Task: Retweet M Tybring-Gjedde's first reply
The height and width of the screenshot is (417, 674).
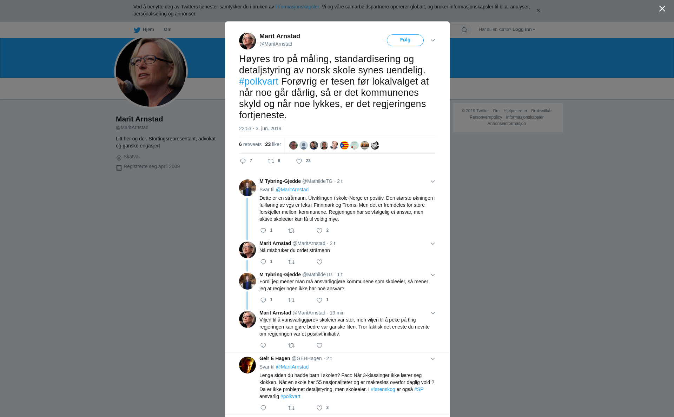Action: pyautogui.click(x=291, y=231)
